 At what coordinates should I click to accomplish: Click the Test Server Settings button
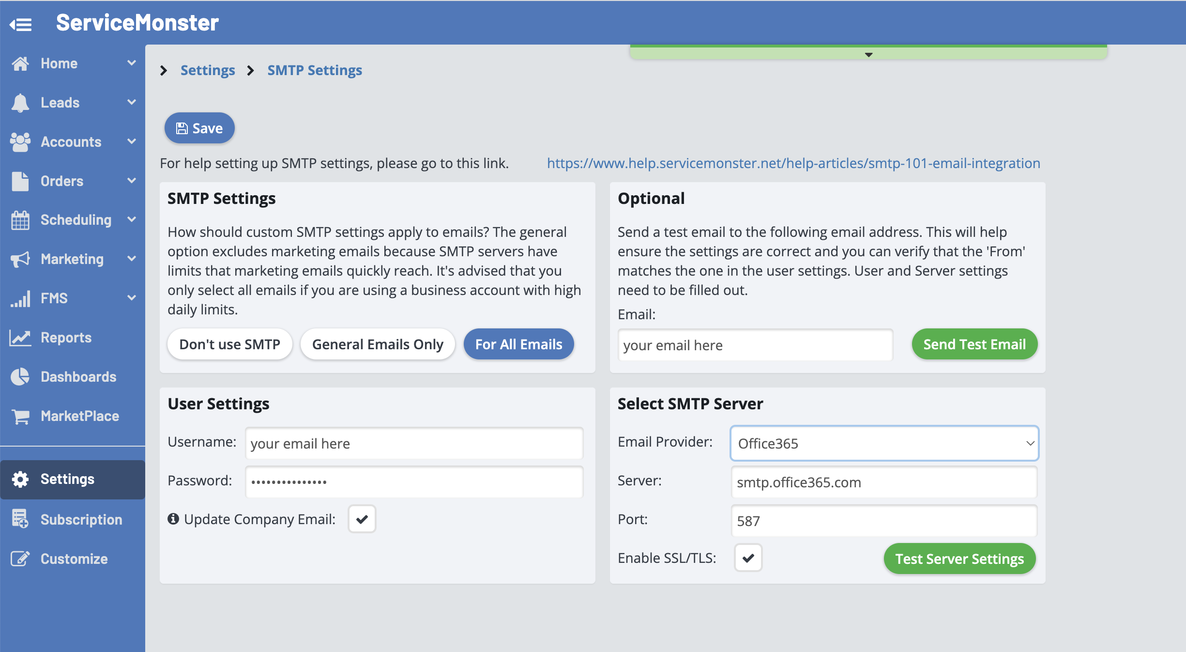click(959, 559)
